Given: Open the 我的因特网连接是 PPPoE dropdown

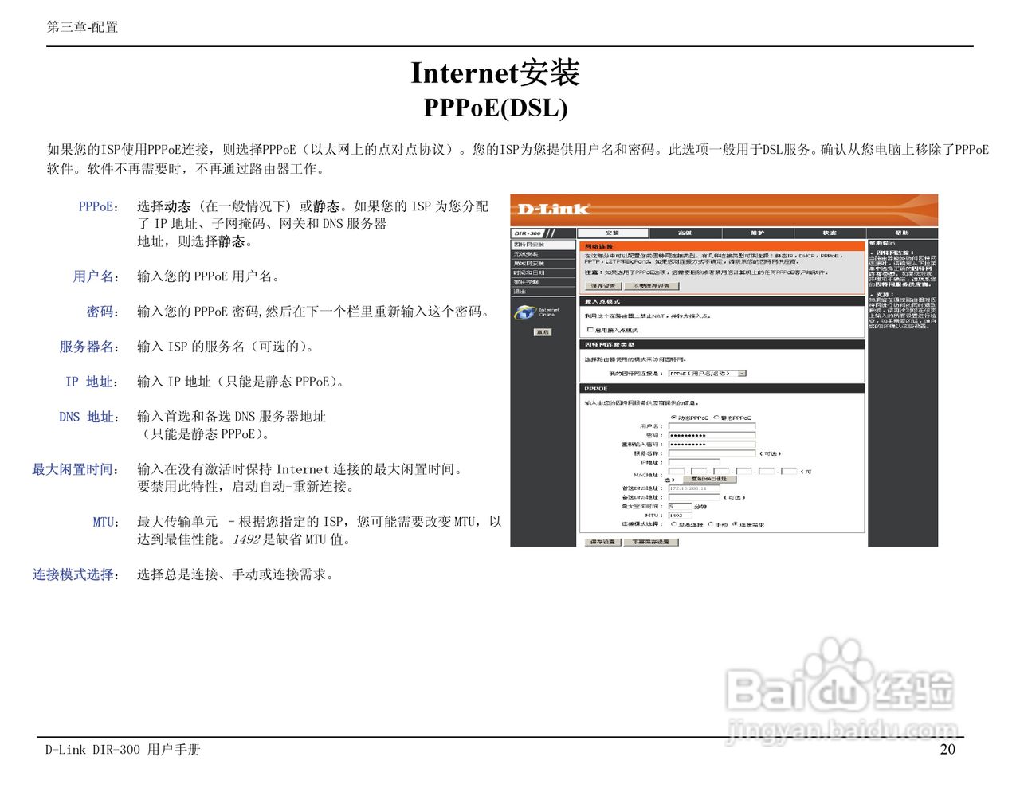Looking at the screenshot, I should point(707,373).
